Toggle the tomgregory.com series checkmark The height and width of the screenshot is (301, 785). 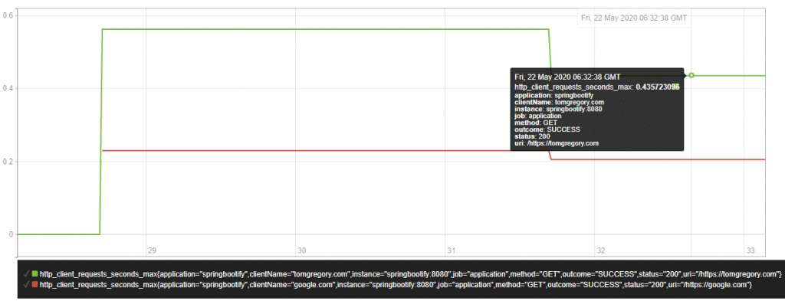click(x=26, y=274)
